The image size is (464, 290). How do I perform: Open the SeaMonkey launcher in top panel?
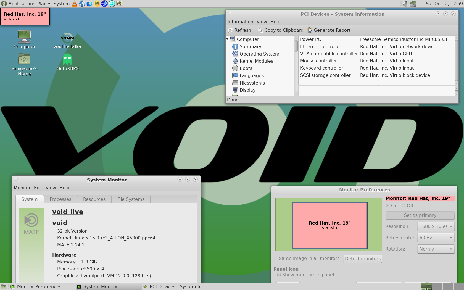click(x=104, y=4)
